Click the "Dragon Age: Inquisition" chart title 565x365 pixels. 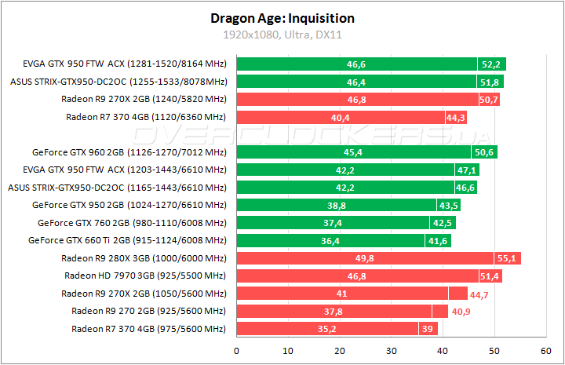click(282, 18)
